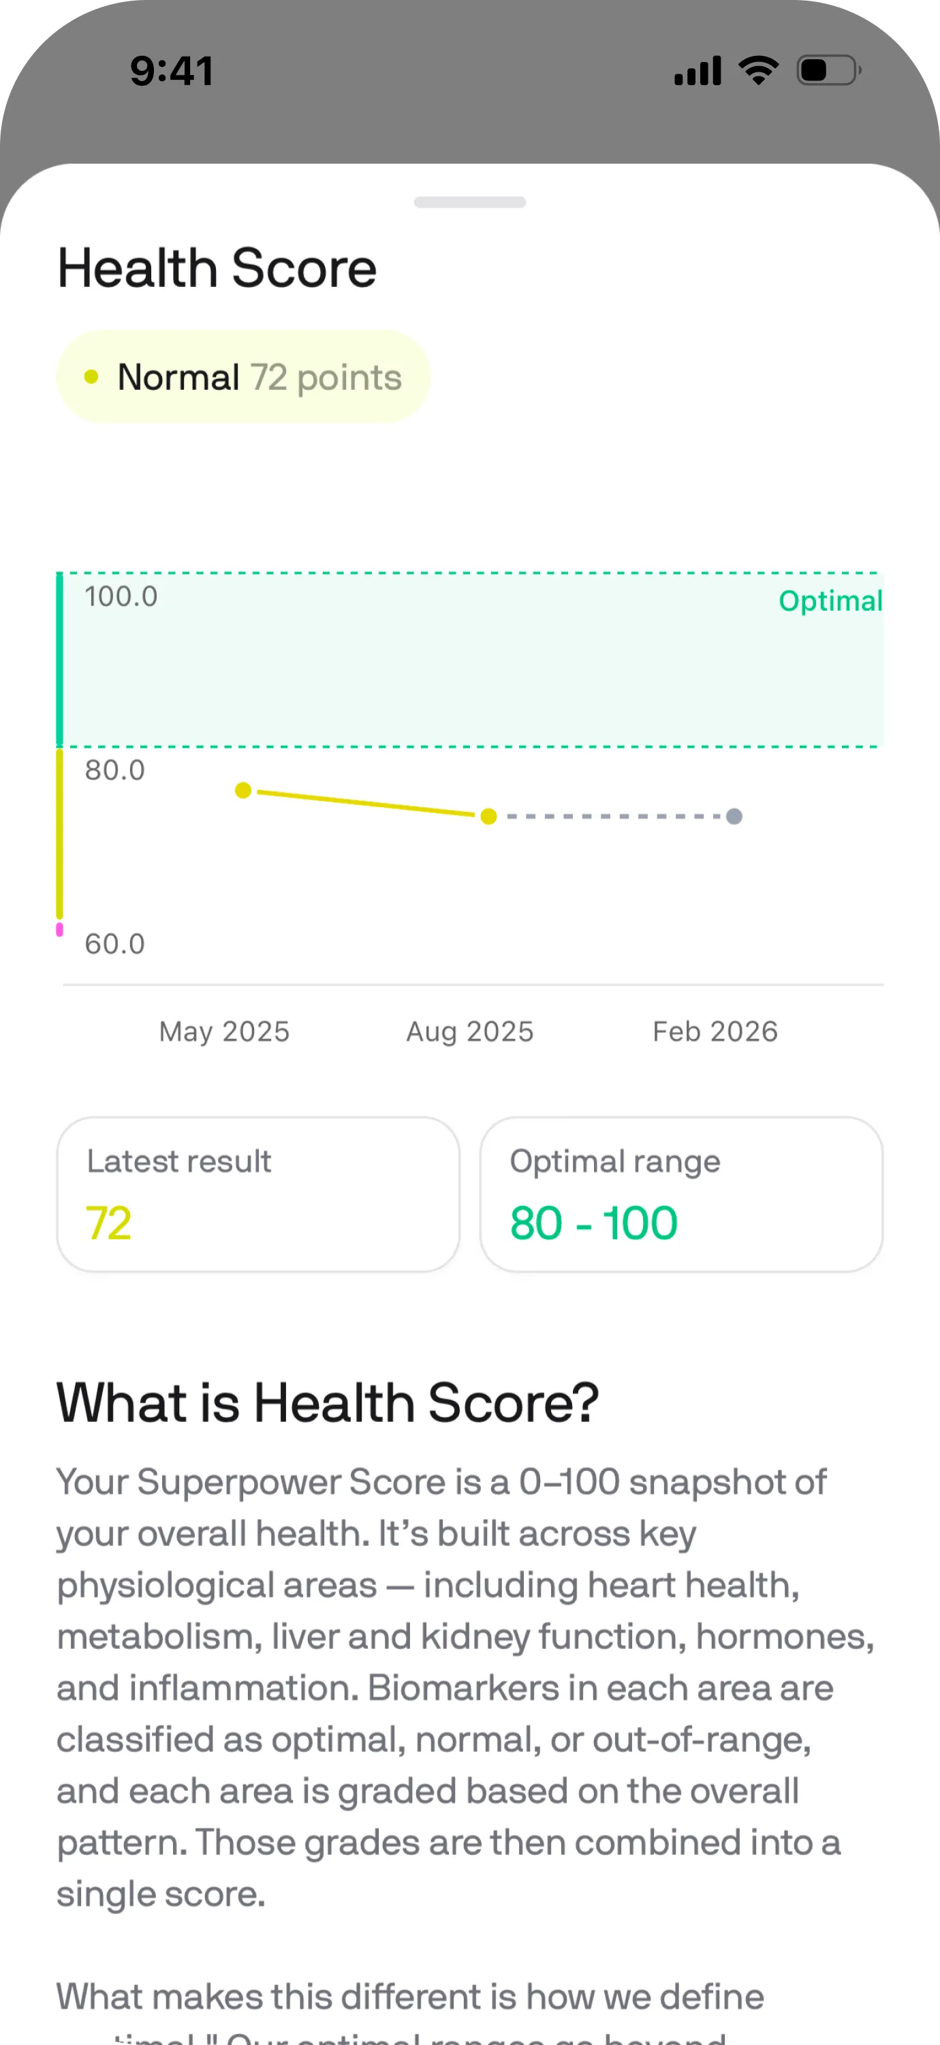The height and width of the screenshot is (2045, 940).
Task: Tap the May 2025 axis label
Action: click(225, 1031)
